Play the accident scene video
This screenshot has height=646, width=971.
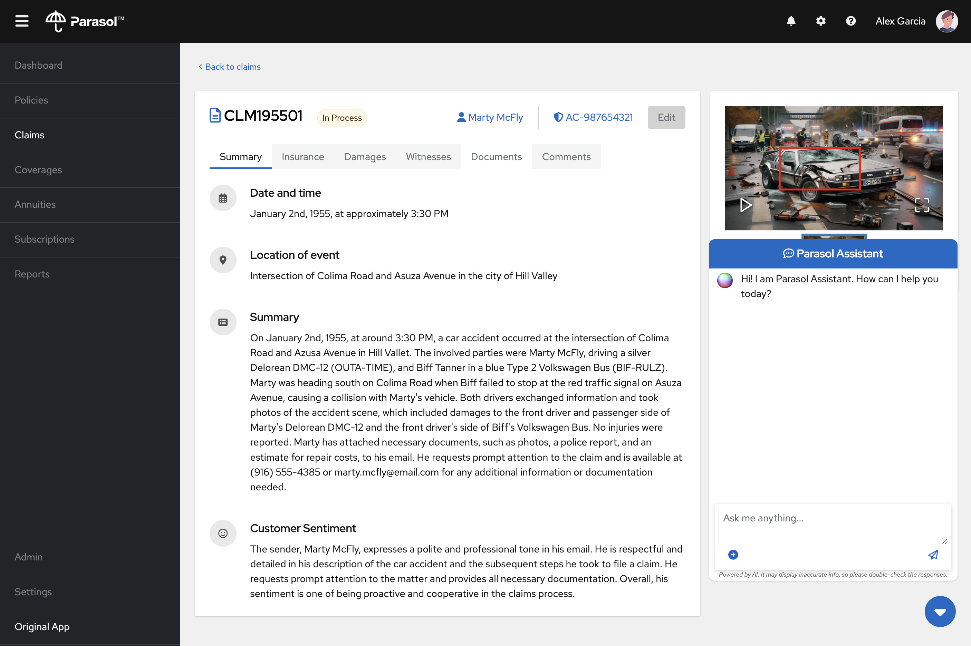click(745, 205)
